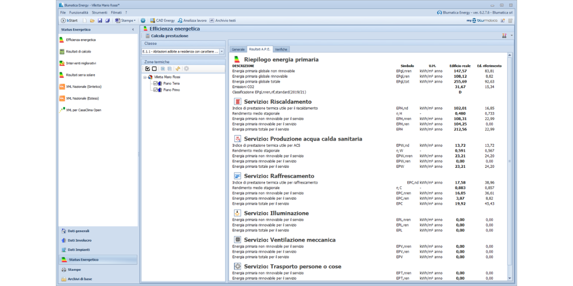Toggle the Piano Primo checkbox
Viewport: 573px width, 286px height.
click(155, 90)
